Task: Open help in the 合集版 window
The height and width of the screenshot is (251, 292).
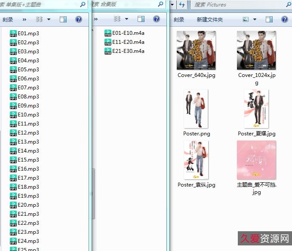Action: (157, 19)
